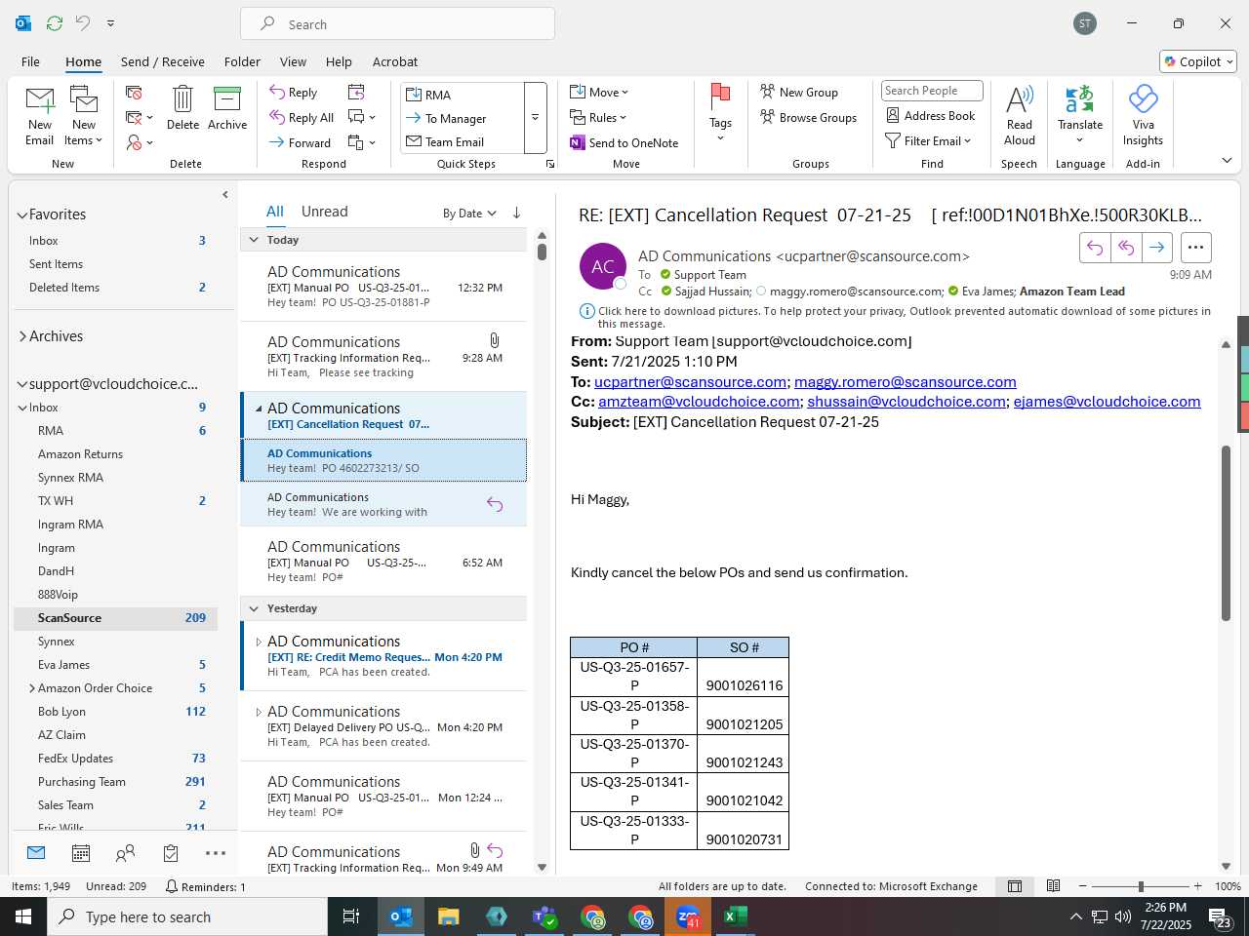Image resolution: width=1249 pixels, height=936 pixels.
Task: Collapse the Favorites section
Action: [x=21, y=215]
